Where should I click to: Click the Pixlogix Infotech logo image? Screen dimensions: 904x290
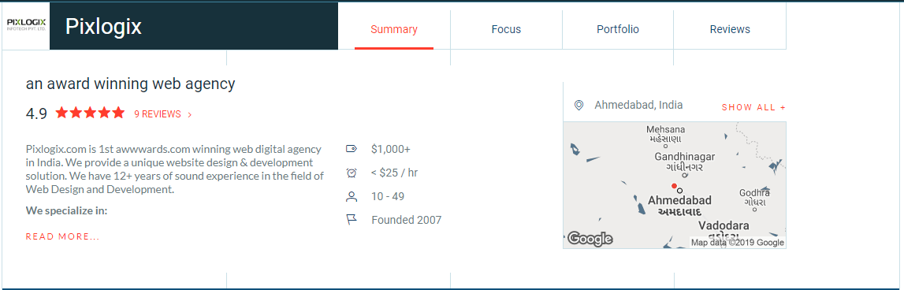click(x=26, y=24)
